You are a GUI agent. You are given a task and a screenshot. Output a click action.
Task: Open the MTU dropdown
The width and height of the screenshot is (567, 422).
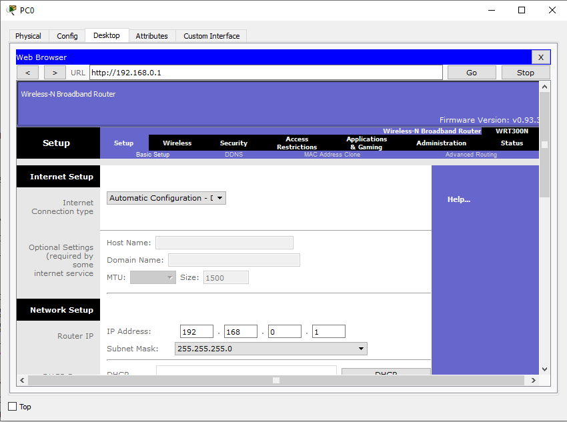click(x=153, y=277)
